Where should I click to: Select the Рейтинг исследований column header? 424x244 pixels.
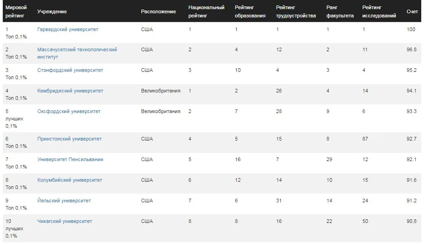coord(379,11)
